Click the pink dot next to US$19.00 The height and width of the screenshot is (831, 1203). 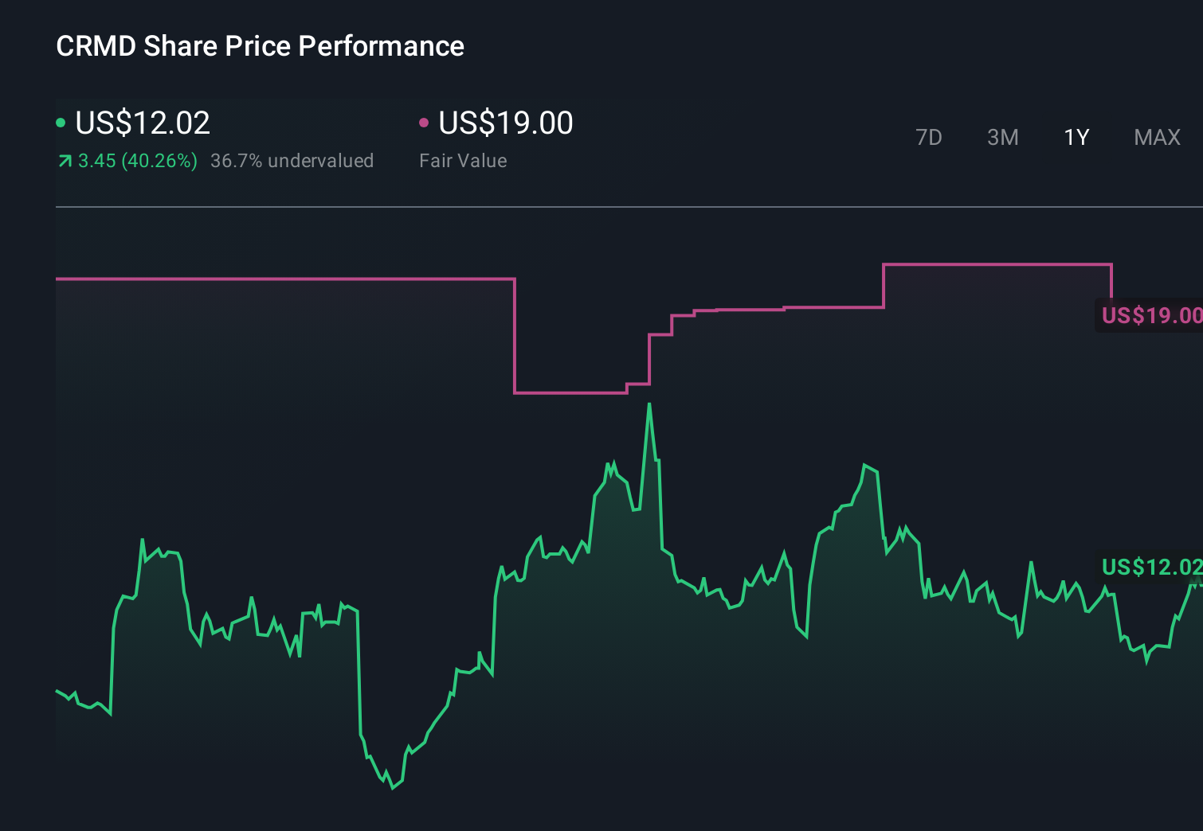point(425,122)
